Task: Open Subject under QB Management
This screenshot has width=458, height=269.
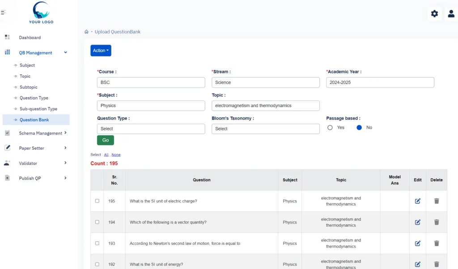Action: pyautogui.click(x=27, y=65)
